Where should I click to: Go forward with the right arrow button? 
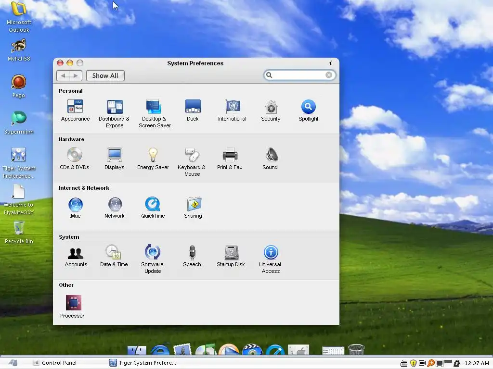(76, 75)
